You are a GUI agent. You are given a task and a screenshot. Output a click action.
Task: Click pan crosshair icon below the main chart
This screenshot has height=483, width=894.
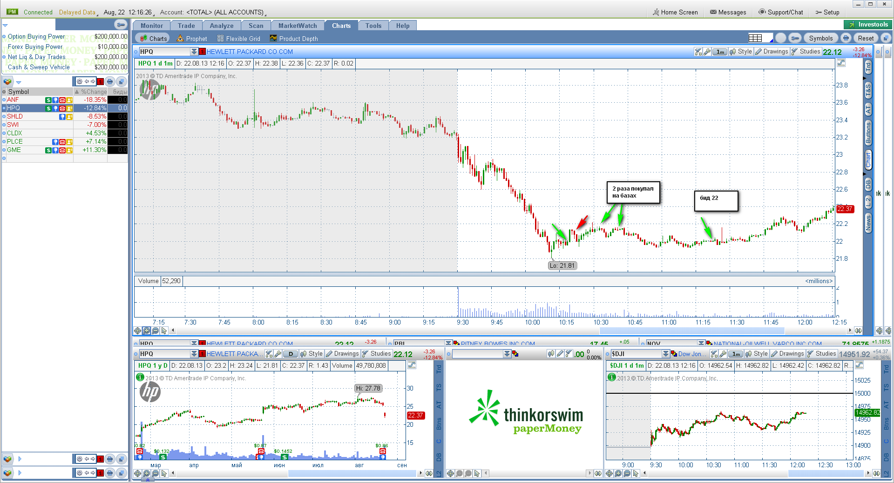pos(138,331)
